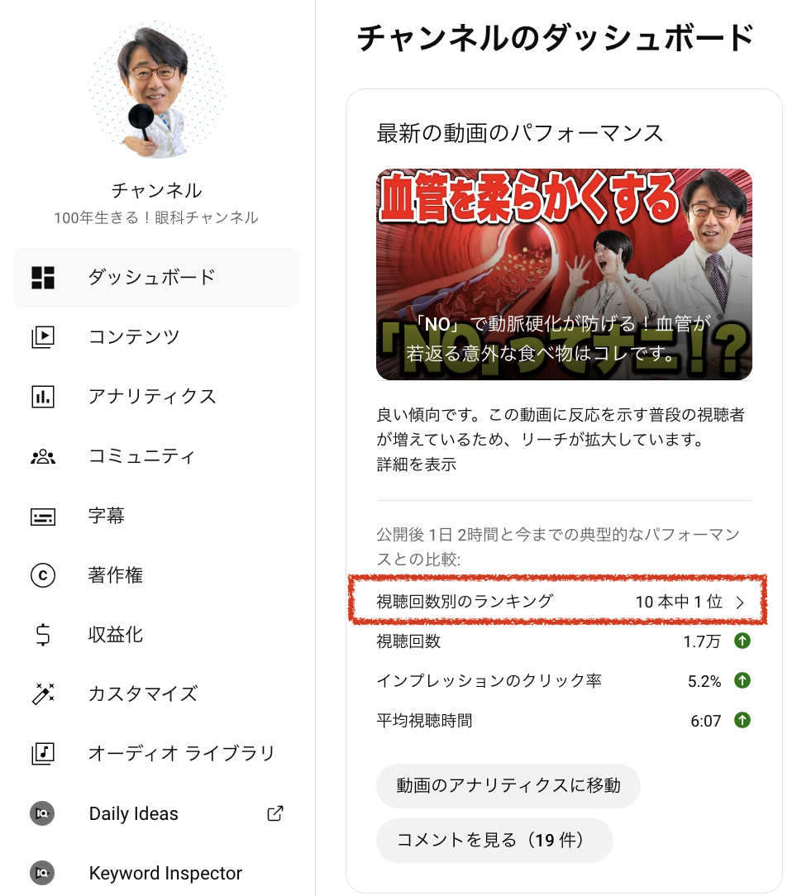Open the Community people icon

(43, 456)
